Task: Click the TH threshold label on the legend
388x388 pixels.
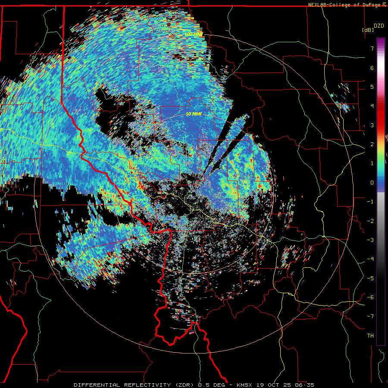Action: click(370, 336)
